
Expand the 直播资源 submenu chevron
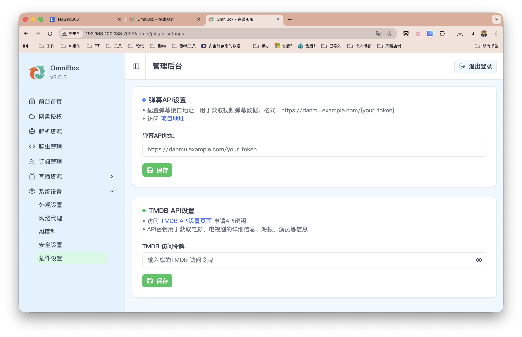(112, 176)
